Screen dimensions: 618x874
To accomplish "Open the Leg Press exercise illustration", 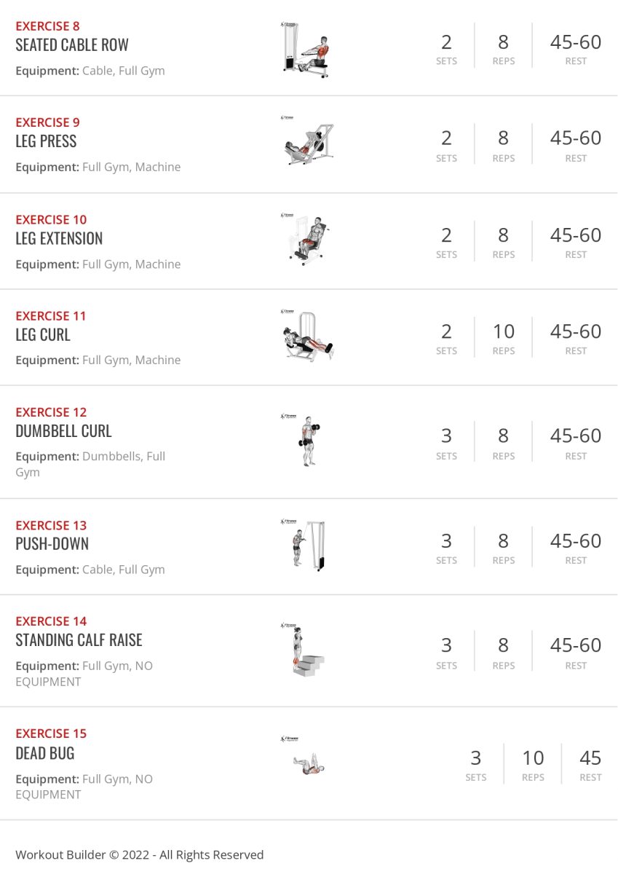I will pyautogui.click(x=309, y=141).
